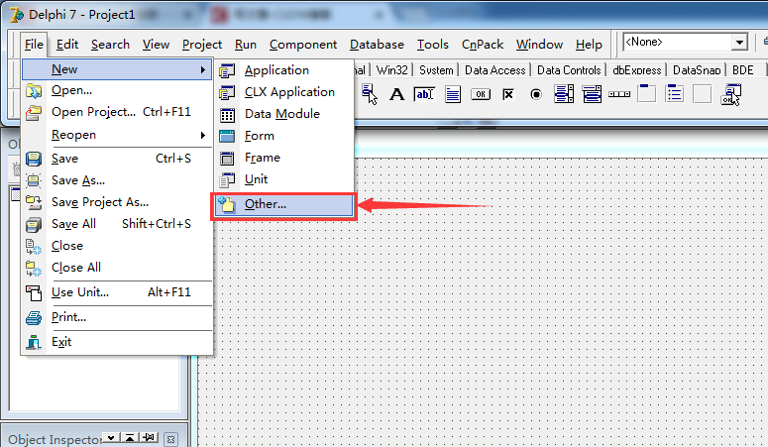The height and width of the screenshot is (447, 768).
Task: Pick the ComboBox component icon
Action: 592,94
